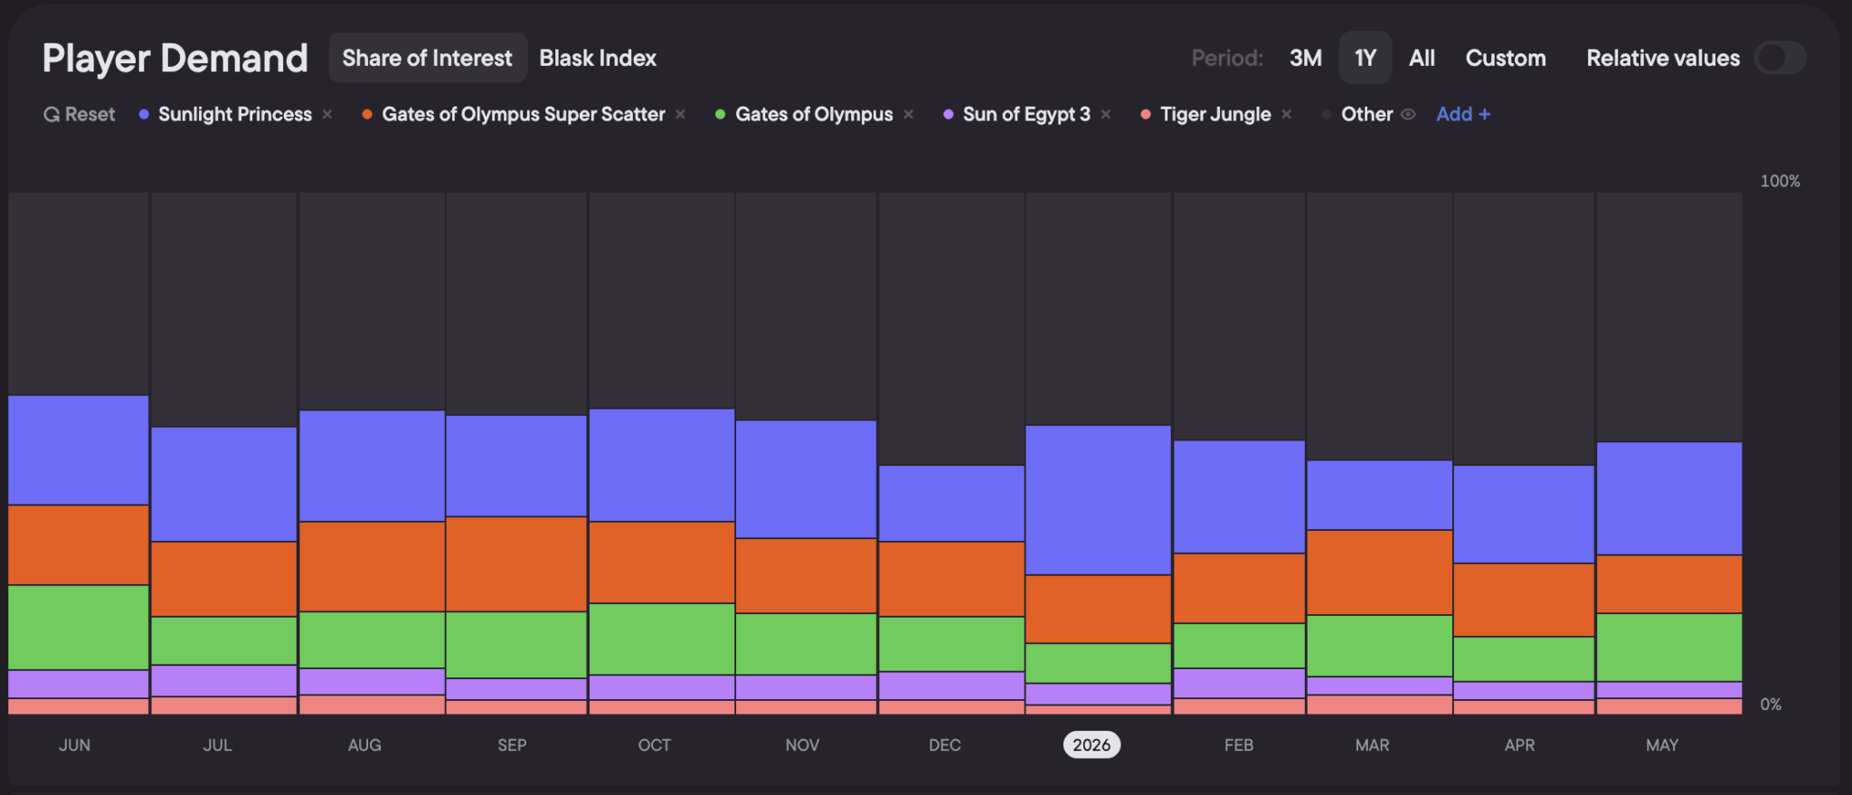
Task: Click the green Gates of Olympus segment in June
Action: point(79,628)
